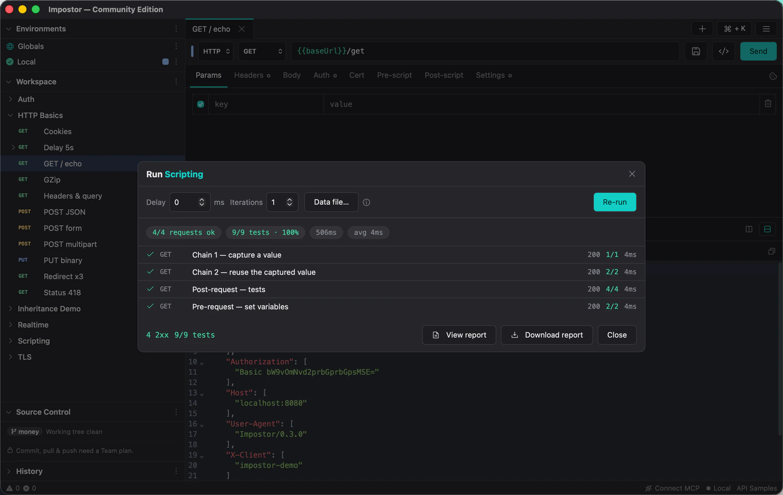
Task: Copy response body icon
Action: click(772, 251)
